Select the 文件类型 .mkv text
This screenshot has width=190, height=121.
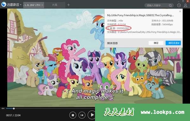coord(115,21)
